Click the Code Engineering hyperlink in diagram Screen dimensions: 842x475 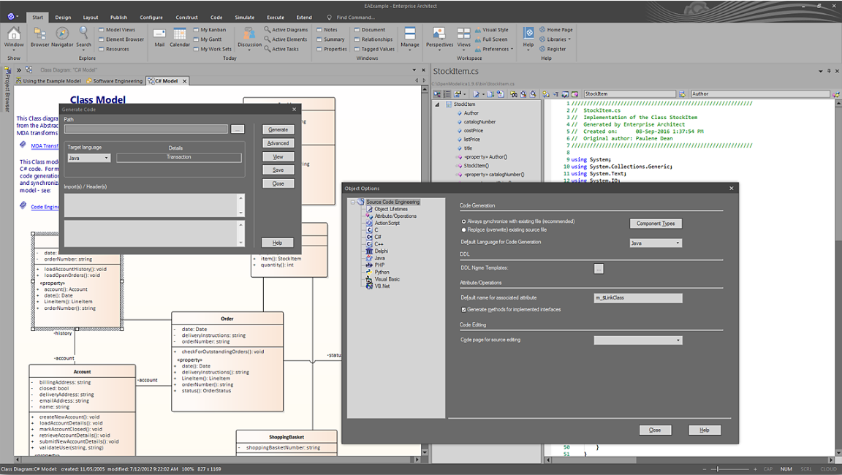[x=45, y=208]
